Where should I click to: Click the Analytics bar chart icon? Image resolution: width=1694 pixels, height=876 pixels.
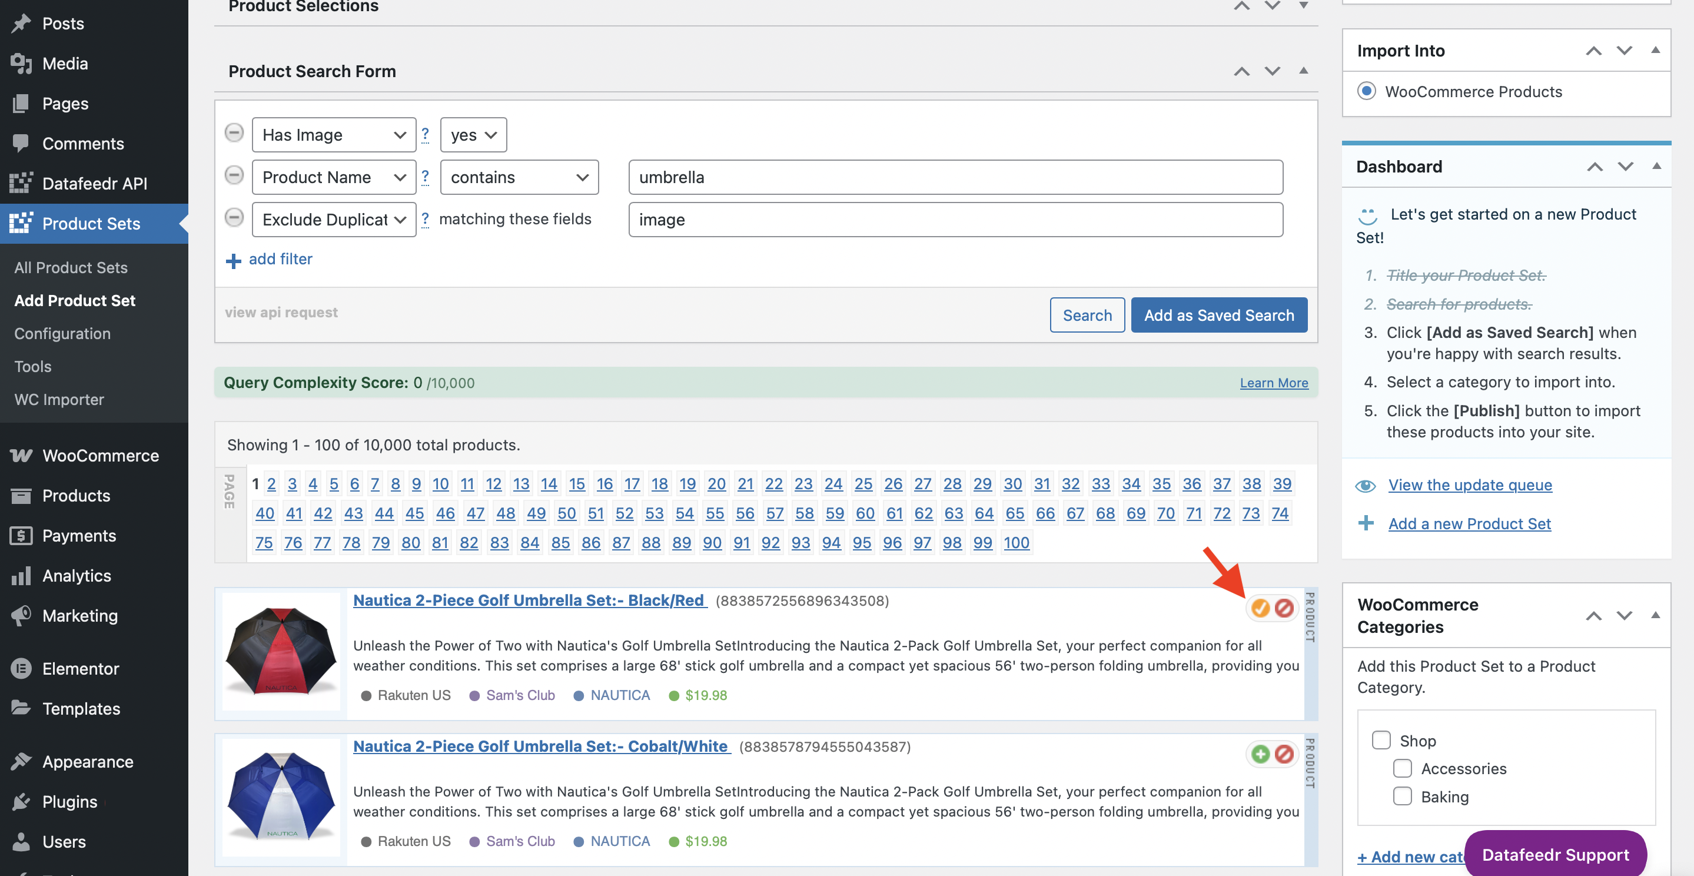[21, 575]
